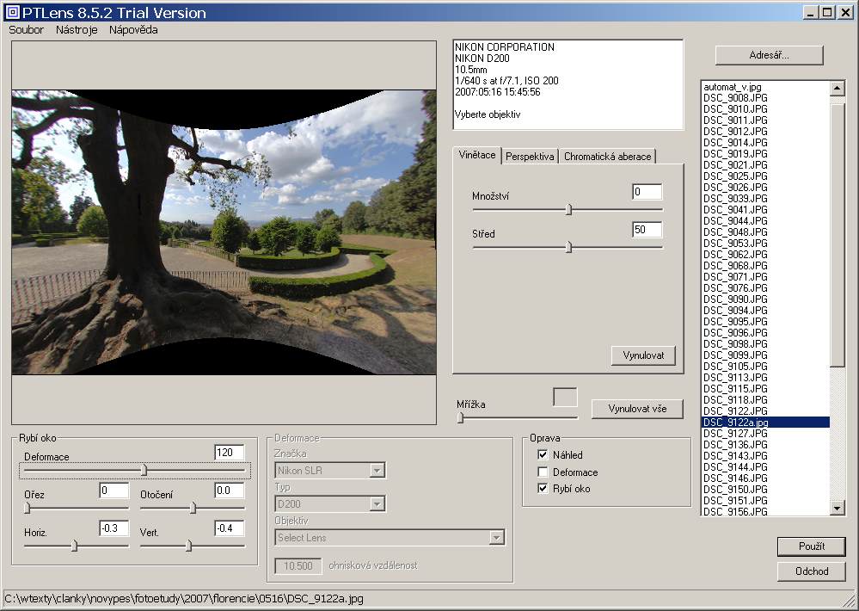Expand the Typ D200 dropdown

click(x=377, y=504)
